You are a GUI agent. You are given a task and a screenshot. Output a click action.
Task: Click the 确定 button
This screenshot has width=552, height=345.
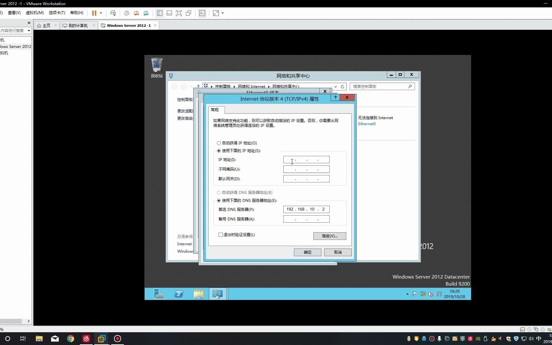coord(308,252)
